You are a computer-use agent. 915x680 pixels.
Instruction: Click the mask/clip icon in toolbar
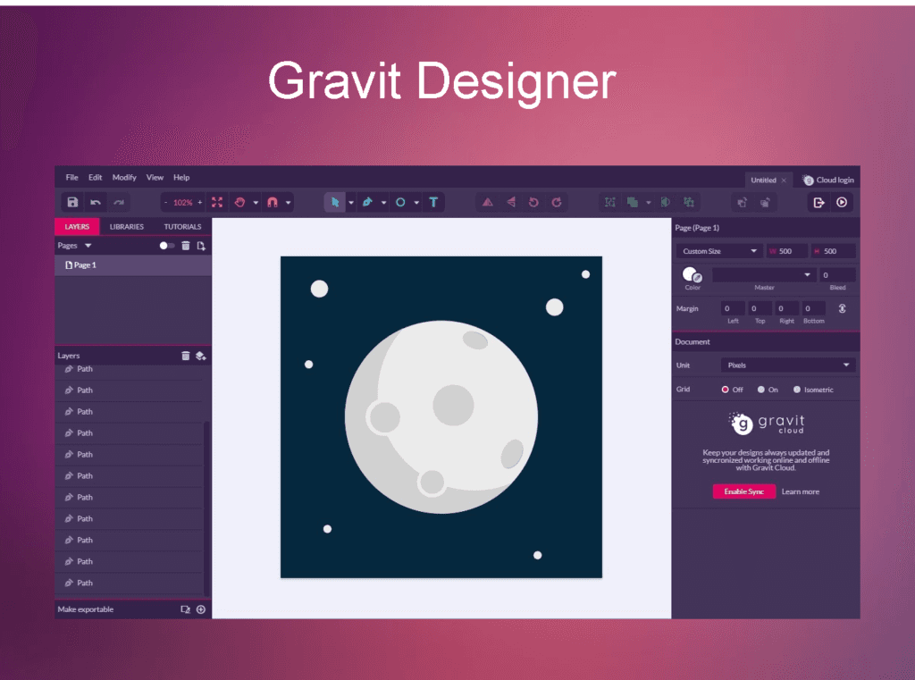pyautogui.click(x=665, y=203)
